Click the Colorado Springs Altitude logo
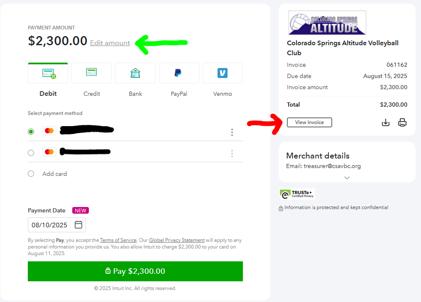This screenshot has width=421, height=302. pos(327,23)
